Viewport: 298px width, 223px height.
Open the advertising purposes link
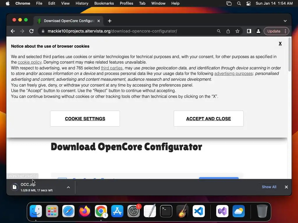coord(234,73)
